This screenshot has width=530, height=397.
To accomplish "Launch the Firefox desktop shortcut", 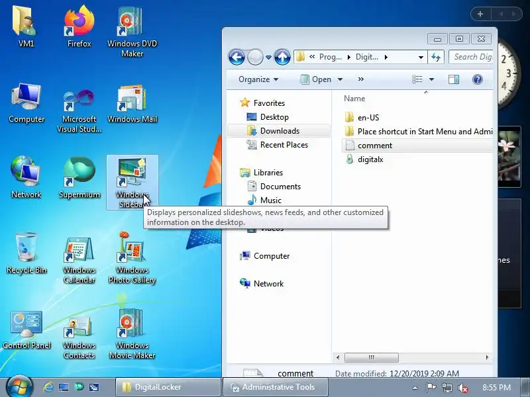I will coord(79,26).
